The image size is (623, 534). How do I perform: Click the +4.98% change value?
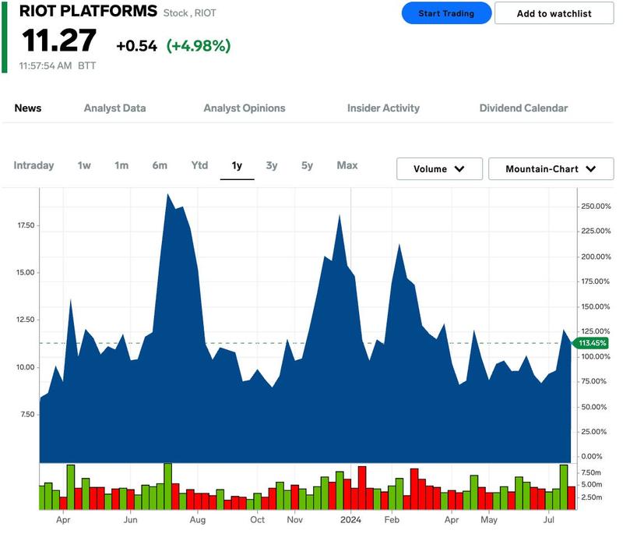tap(199, 46)
